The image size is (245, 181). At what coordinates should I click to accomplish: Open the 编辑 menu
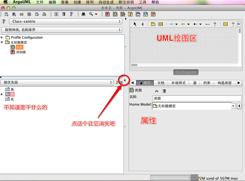coord(52,2)
